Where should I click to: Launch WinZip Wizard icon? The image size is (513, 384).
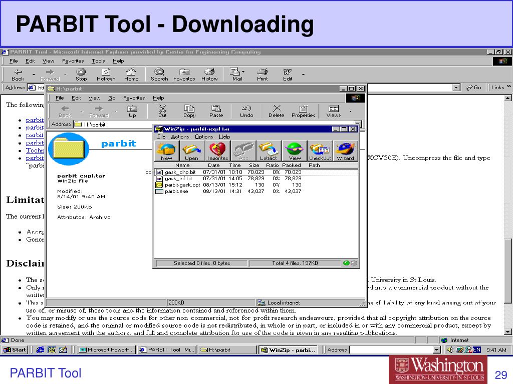coord(345,151)
